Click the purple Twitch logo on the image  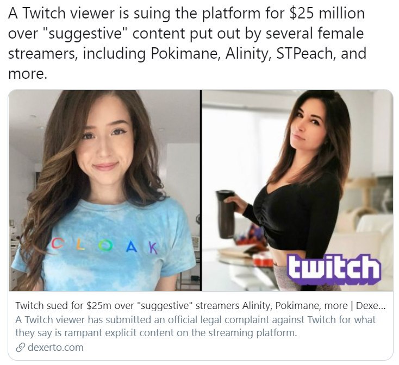pos(334,269)
